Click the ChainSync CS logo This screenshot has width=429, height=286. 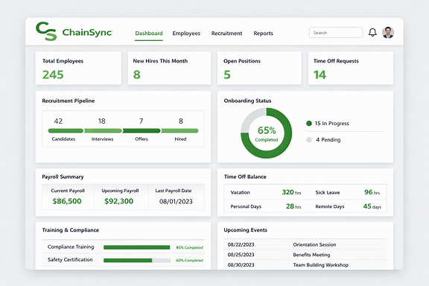[x=46, y=31]
